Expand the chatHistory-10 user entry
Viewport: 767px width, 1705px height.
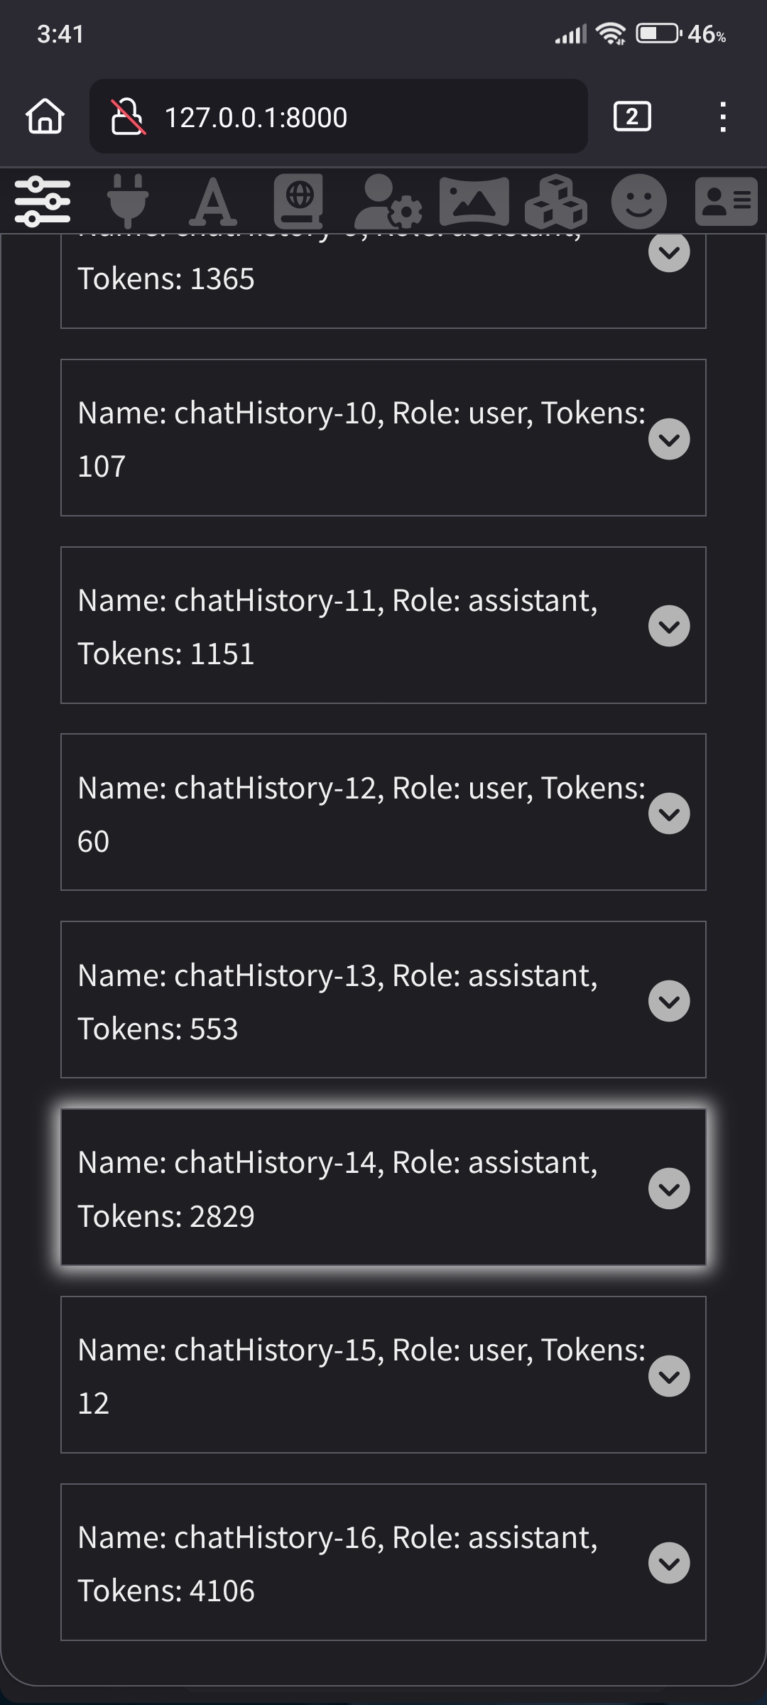(669, 439)
